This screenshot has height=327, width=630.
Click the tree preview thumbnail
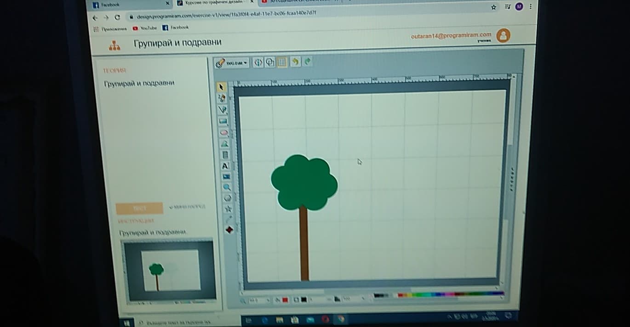tap(169, 270)
